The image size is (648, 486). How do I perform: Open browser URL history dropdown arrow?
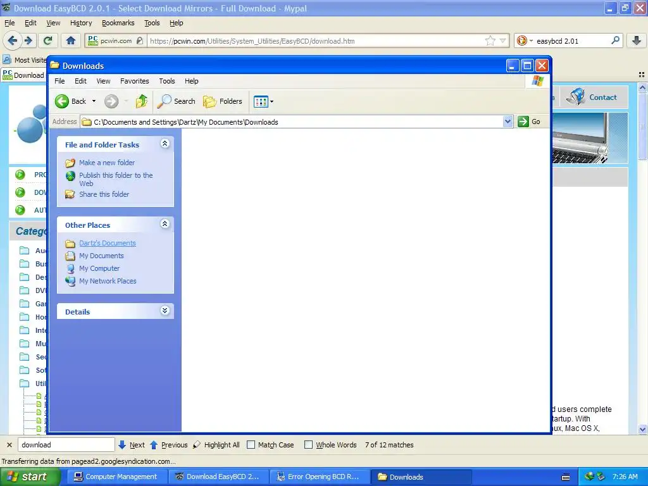click(502, 40)
